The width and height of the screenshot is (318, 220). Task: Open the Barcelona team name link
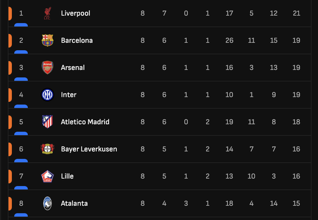click(77, 40)
